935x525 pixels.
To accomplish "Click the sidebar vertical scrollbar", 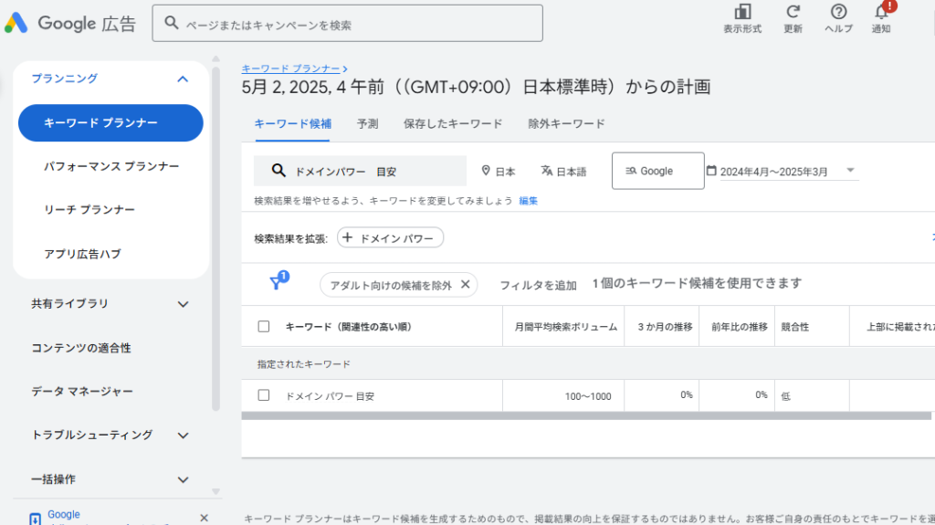I will point(215,238).
